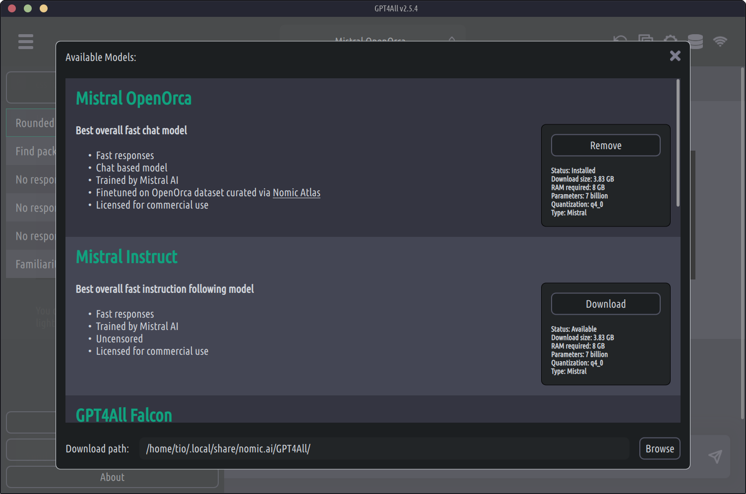The image size is (746, 494).
Task: Click the download path text field
Action: 384,449
